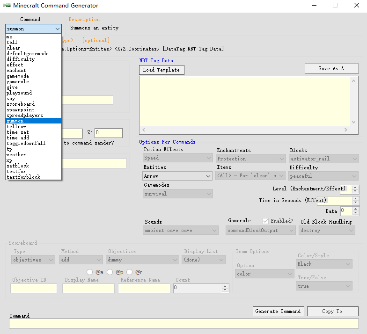Open Sounds ambient.cave.cave dropdown

181,230
